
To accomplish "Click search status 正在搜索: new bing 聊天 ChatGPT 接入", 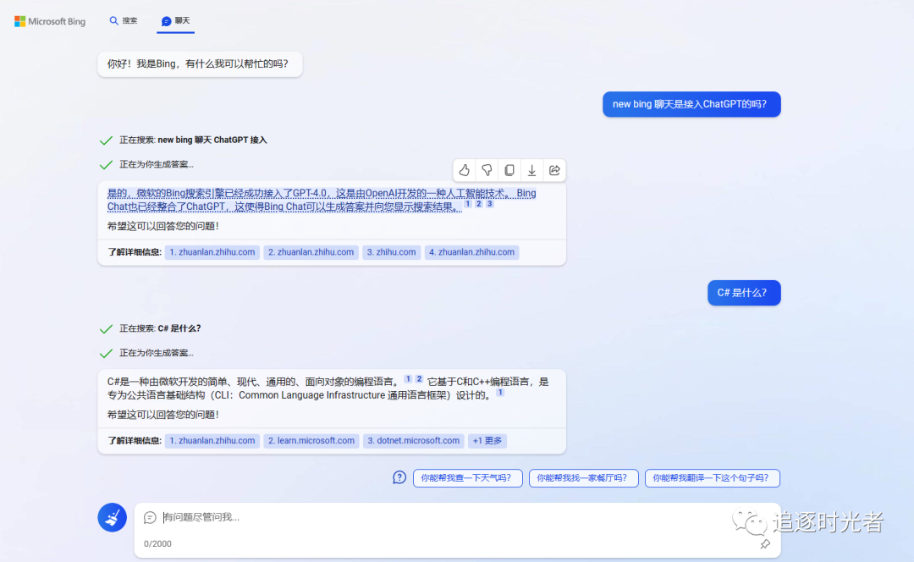I will pyautogui.click(x=193, y=140).
